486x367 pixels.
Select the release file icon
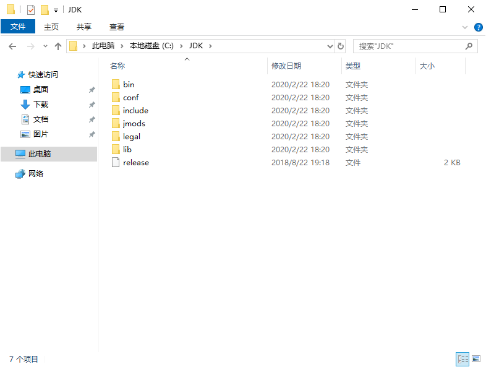point(116,162)
